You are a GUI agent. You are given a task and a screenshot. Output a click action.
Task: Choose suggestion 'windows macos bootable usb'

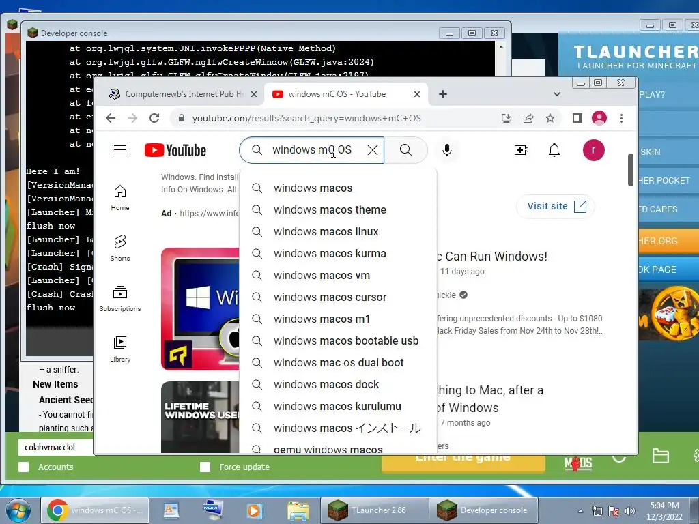pyautogui.click(x=338, y=341)
